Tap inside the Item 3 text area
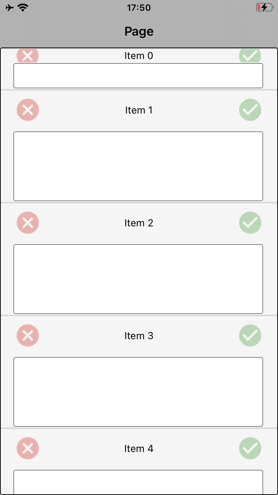 coord(138,391)
